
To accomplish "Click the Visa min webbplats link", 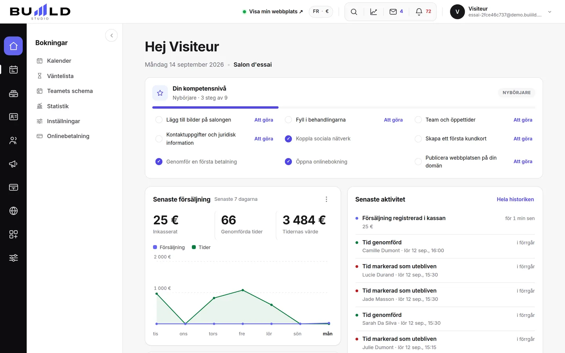I will 273,12.
